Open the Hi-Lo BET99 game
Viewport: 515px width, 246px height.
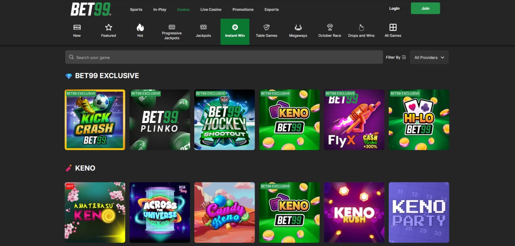[x=419, y=120]
